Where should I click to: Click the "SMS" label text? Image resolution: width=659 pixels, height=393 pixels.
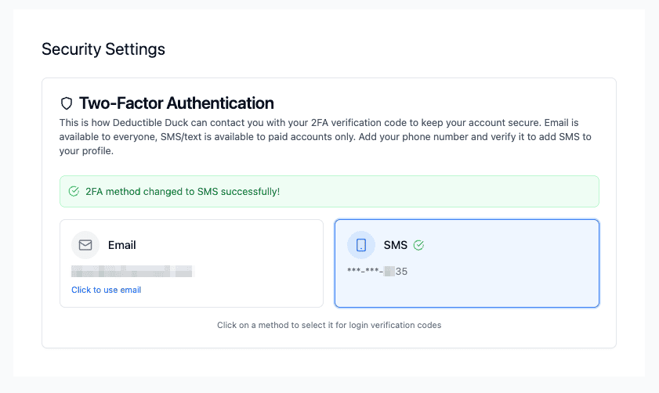(395, 245)
